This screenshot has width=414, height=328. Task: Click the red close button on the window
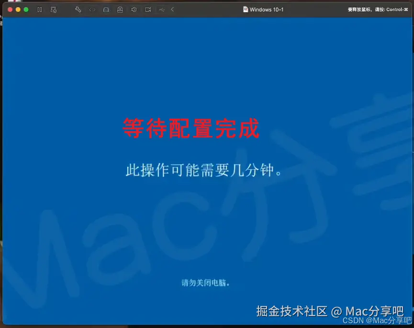tap(10, 9)
